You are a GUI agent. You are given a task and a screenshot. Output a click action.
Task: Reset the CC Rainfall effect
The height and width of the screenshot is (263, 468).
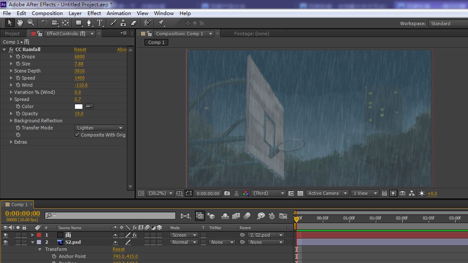point(80,49)
